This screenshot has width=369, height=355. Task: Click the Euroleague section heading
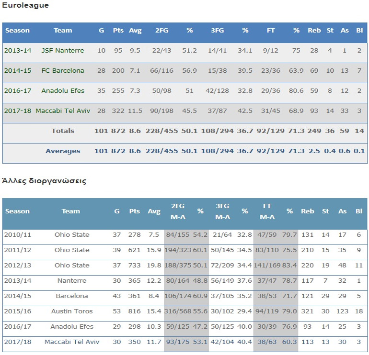click(x=25, y=6)
